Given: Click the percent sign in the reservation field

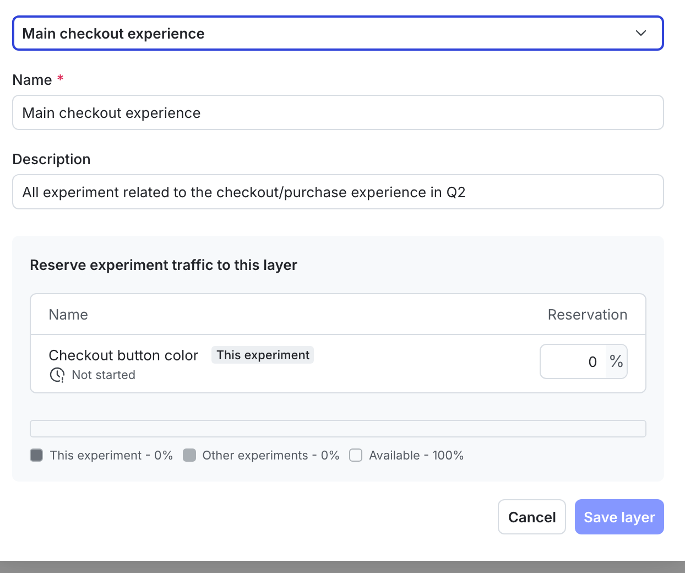Looking at the screenshot, I should (616, 361).
